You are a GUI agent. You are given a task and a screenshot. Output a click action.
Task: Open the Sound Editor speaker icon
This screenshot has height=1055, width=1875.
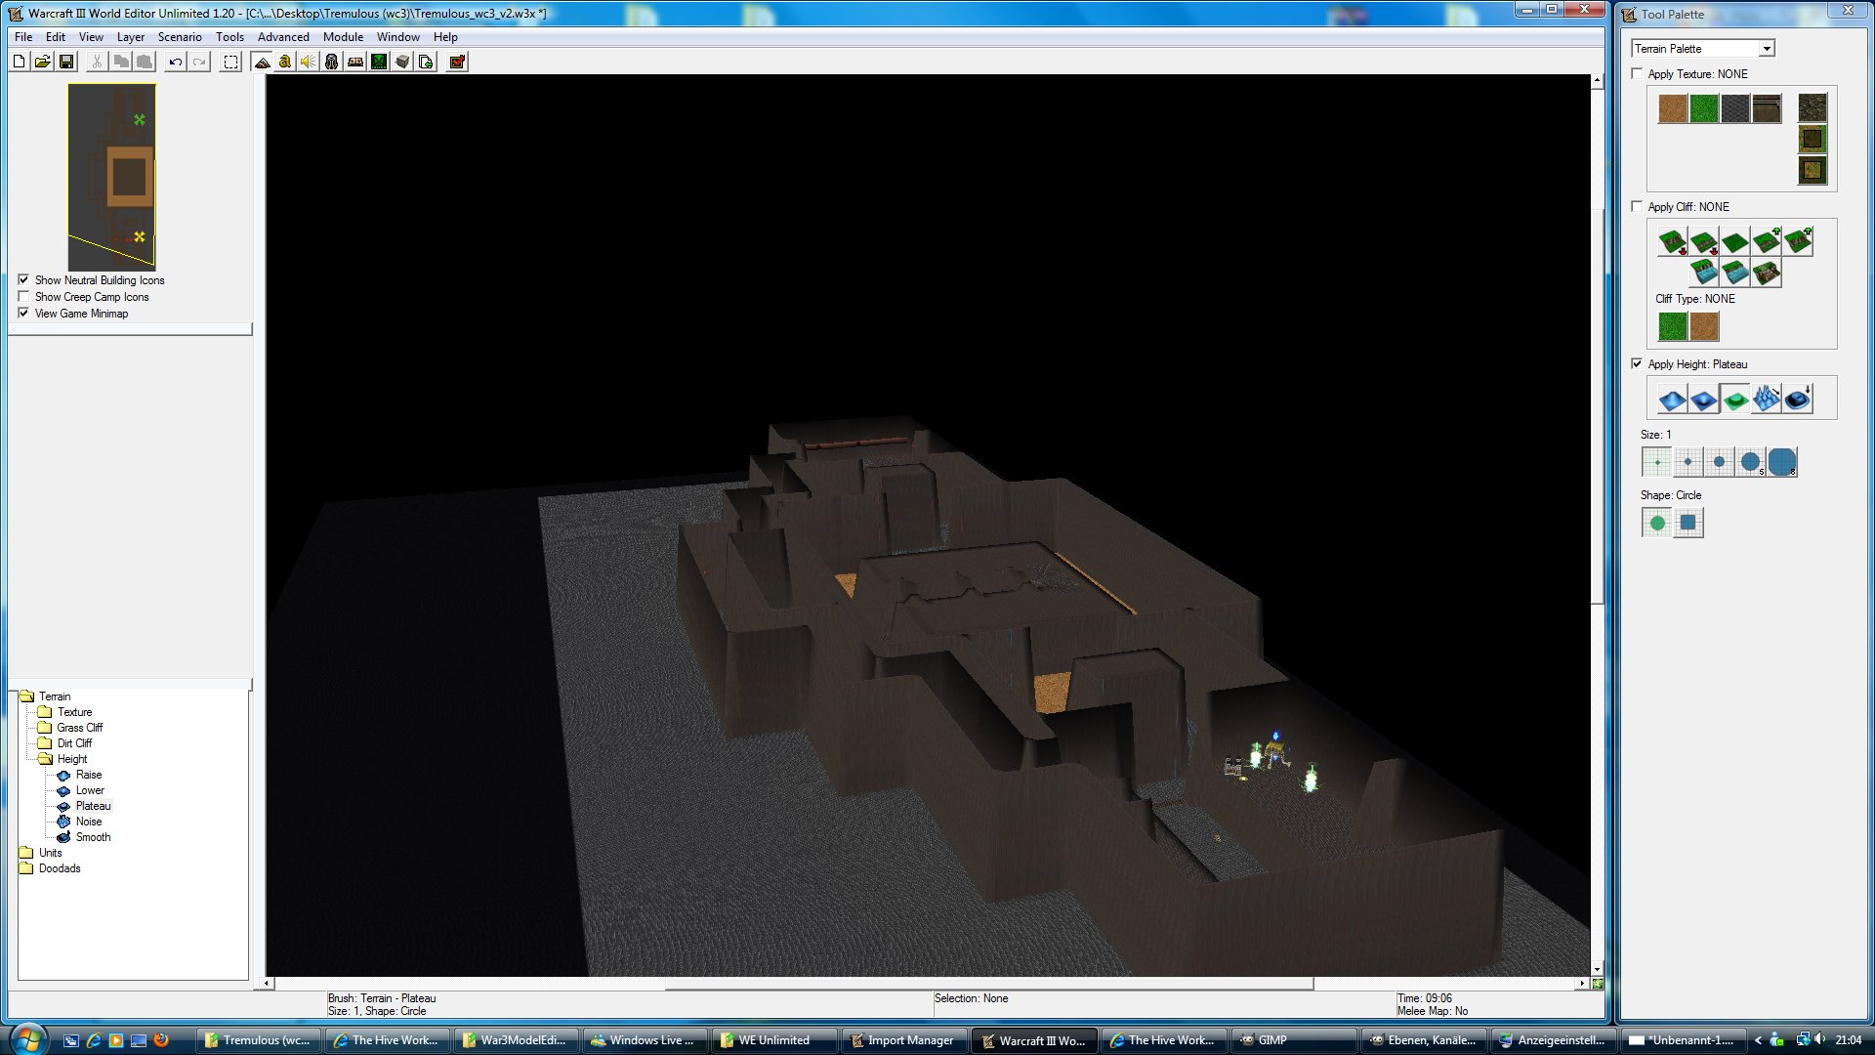tap(309, 62)
